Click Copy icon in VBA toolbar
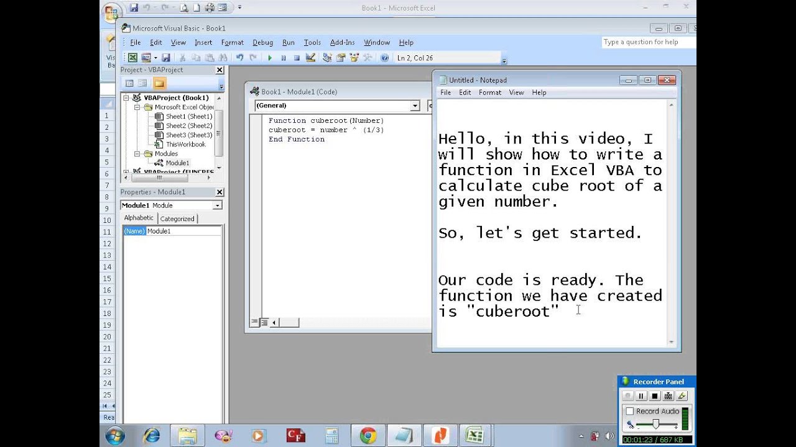The image size is (796, 447). point(196,58)
